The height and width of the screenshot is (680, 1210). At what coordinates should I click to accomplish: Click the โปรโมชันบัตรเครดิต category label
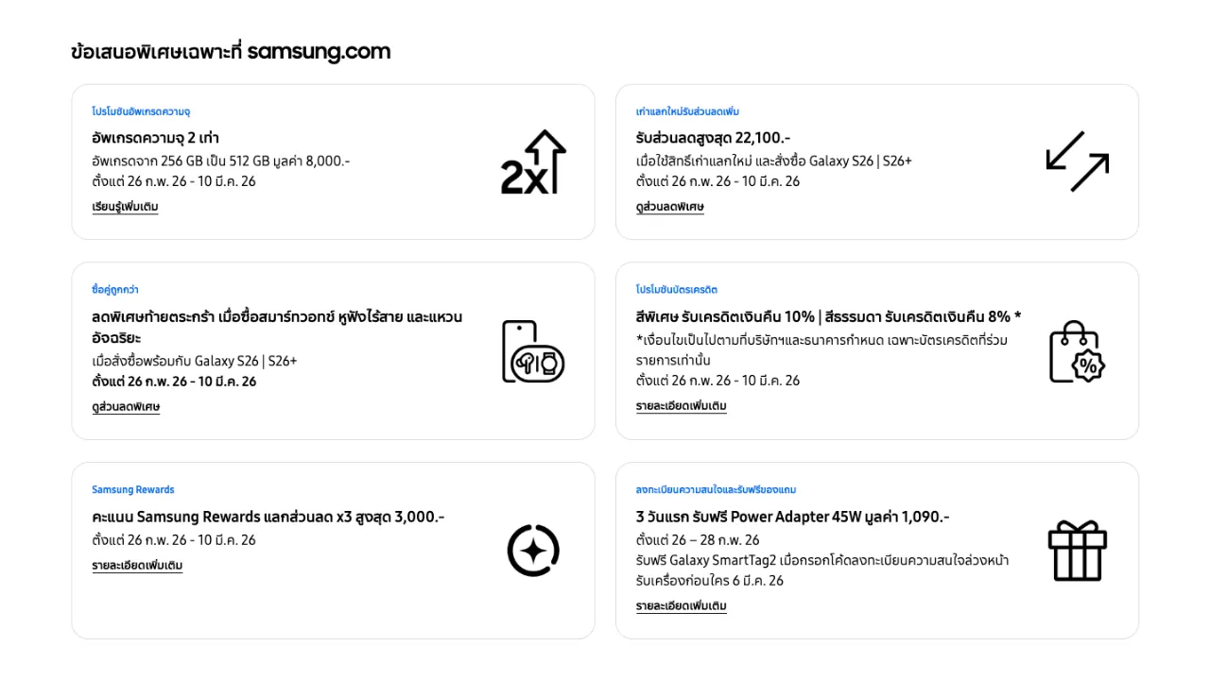tap(676, 290)
